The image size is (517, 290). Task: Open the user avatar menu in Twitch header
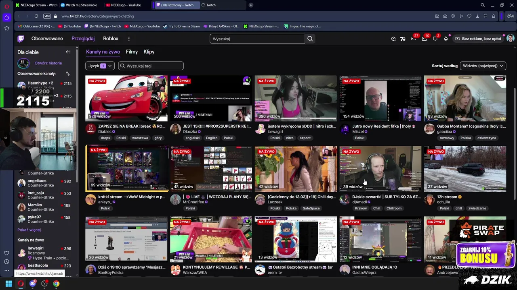(x=511, y=39)
